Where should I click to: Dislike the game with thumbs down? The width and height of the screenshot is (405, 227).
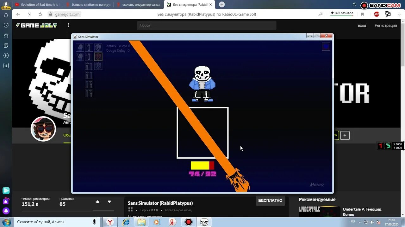[x=109, y=202]
